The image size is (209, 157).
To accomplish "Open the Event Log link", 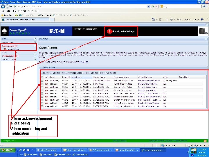I will (84, 62).
